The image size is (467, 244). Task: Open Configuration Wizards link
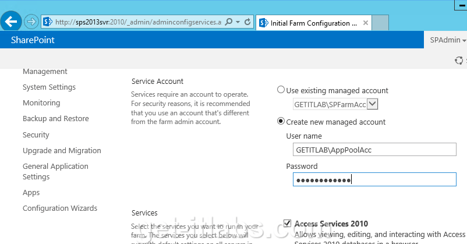point(60,208)
